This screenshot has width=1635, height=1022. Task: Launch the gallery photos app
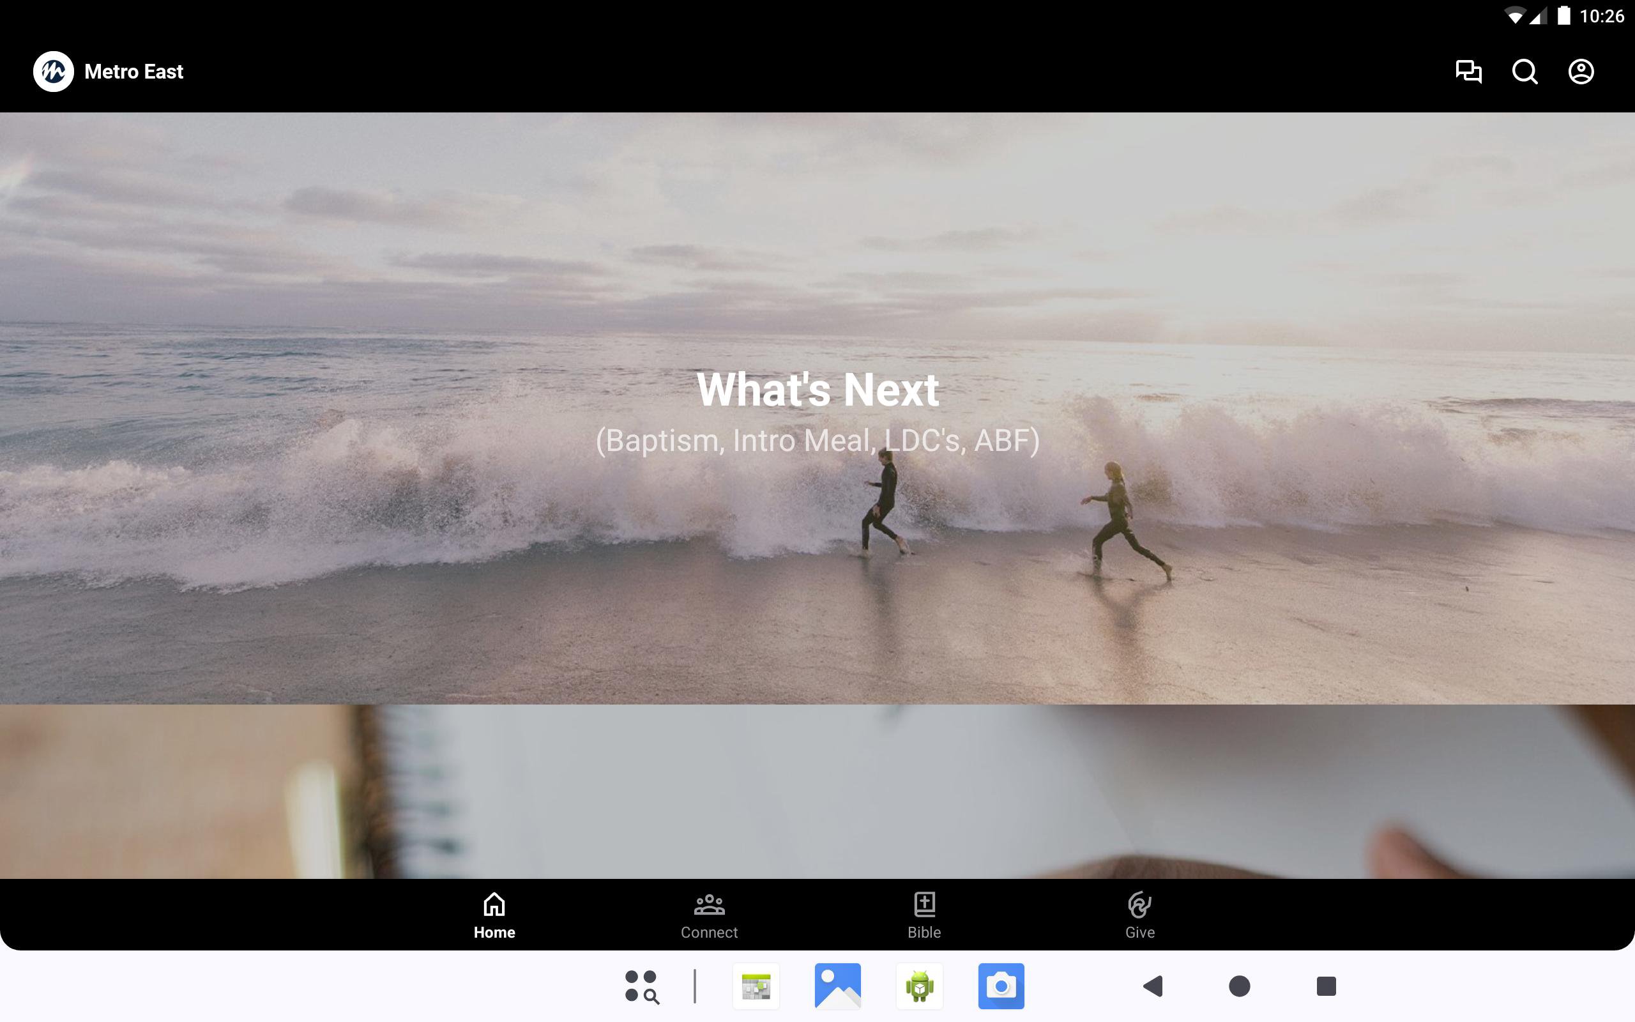tap(838, 986)
